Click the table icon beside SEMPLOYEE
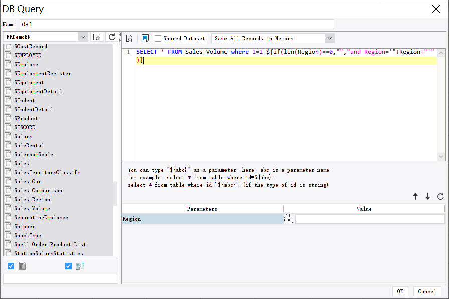The height and width of the screenshot is (299, 449). (8, 55)
